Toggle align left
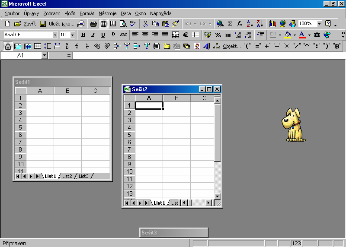Screen dimensions: 346x247 135,35
